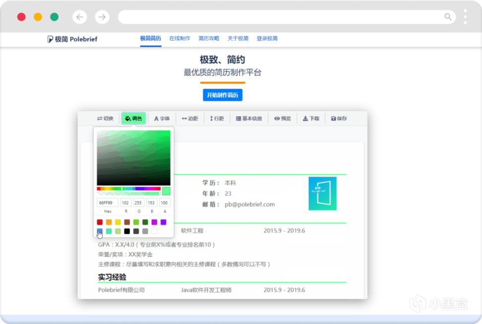Pick the yellow preset swatch
This screenshot has height=324, width=482.
point(118,222)
